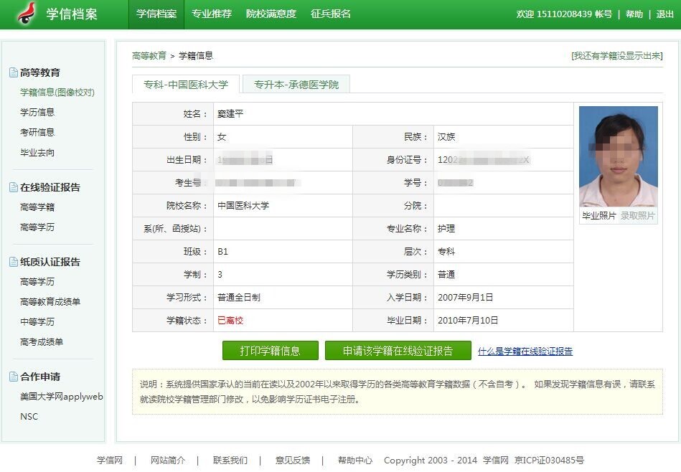Image resolution: width=681 pixels, height=472 pixels.
Task: Select the 学信档案 navigation tab
Action: coord(156,14)
